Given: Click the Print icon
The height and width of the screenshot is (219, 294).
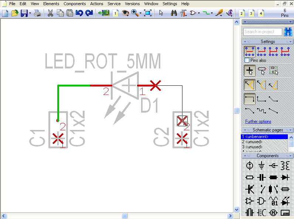Looking at the screenshot, I should click(37, 13).
